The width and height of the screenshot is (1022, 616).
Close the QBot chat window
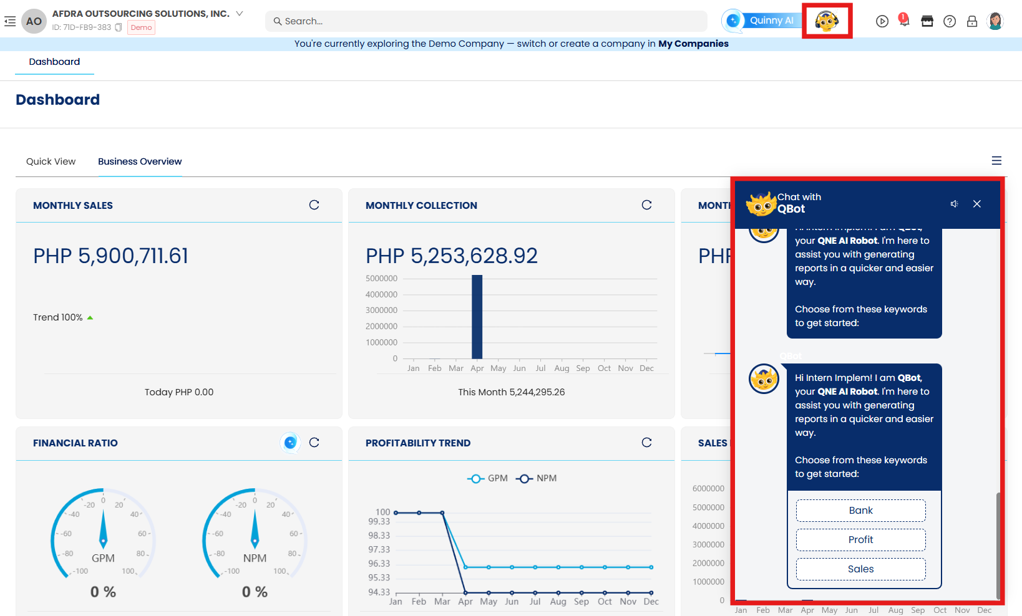(977, 204)
